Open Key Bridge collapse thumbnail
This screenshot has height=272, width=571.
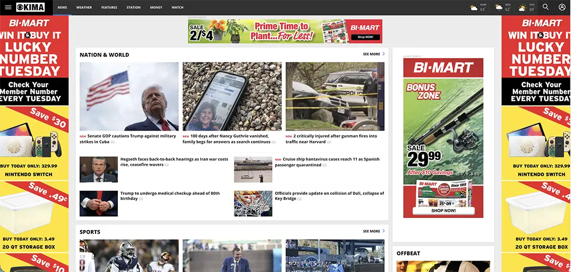[x=253, y=204]
